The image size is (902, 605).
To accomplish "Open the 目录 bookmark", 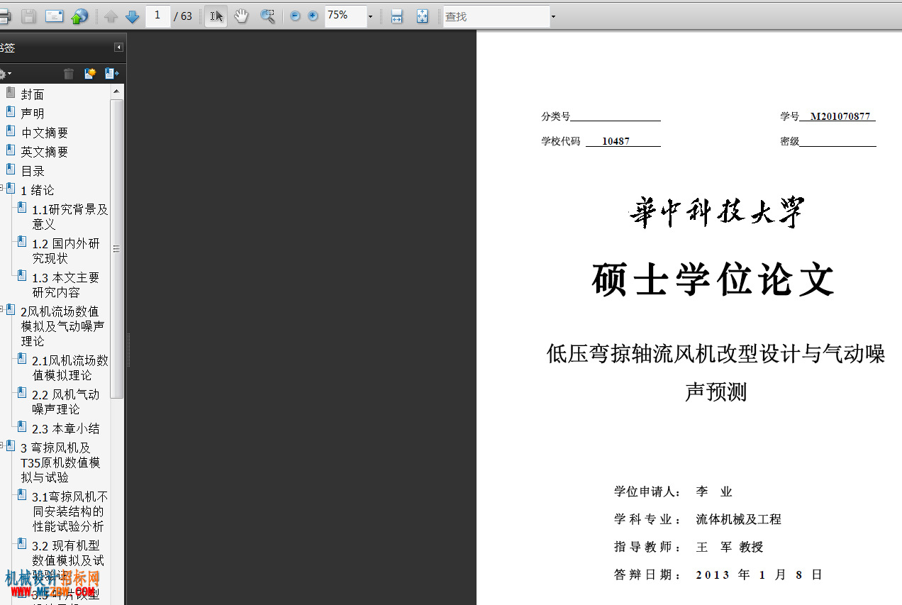I will (33, 171).
